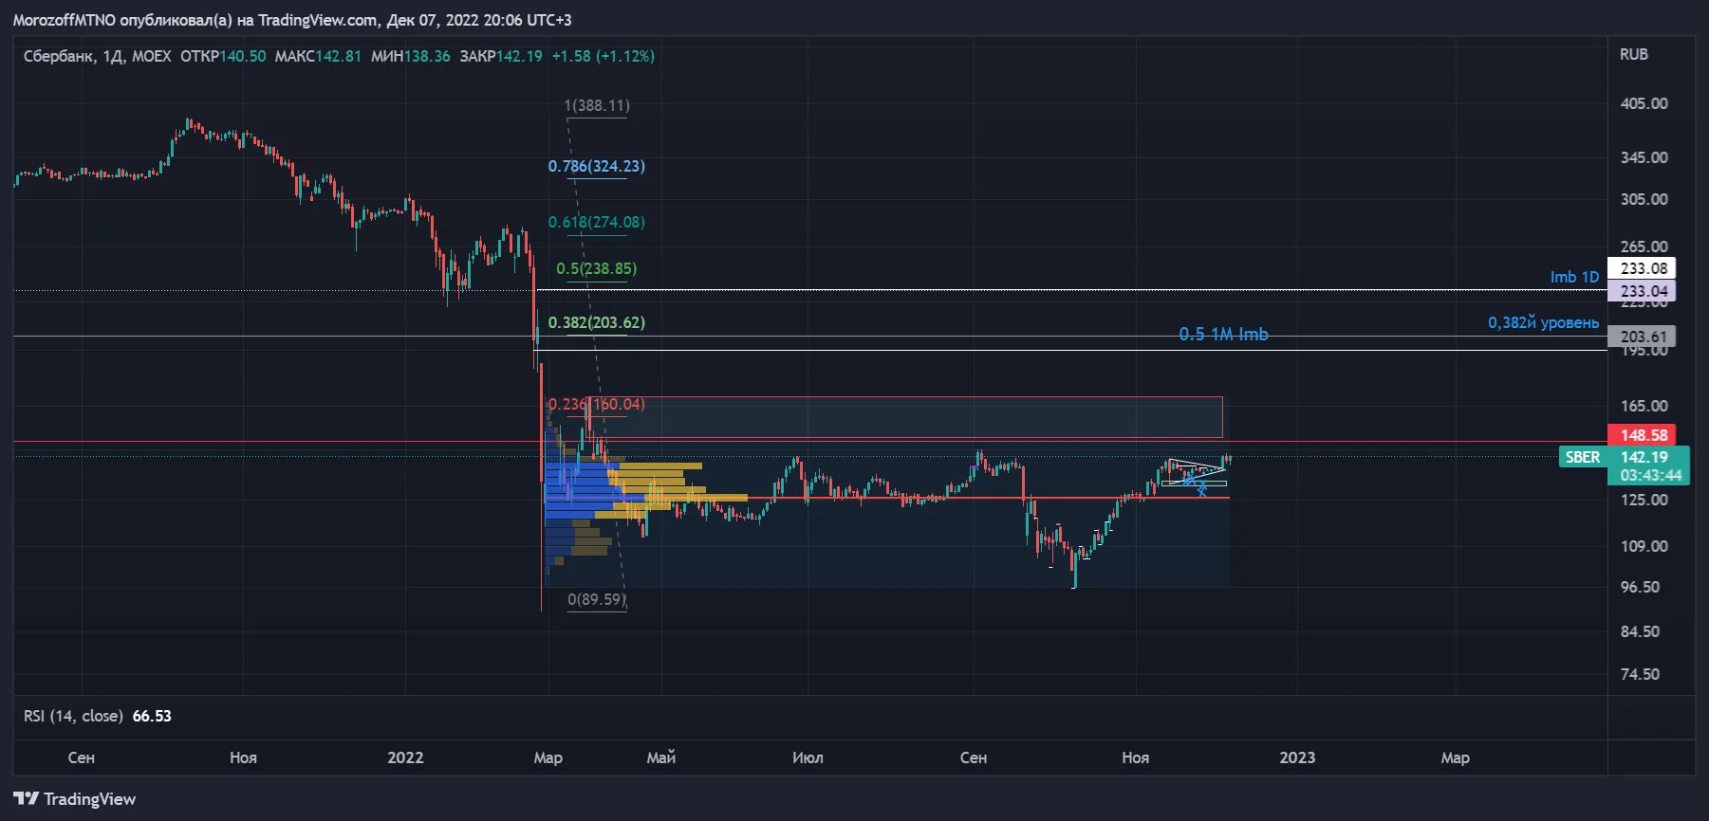Click the '0,382й уровень' annotation text

[1543, 322]
